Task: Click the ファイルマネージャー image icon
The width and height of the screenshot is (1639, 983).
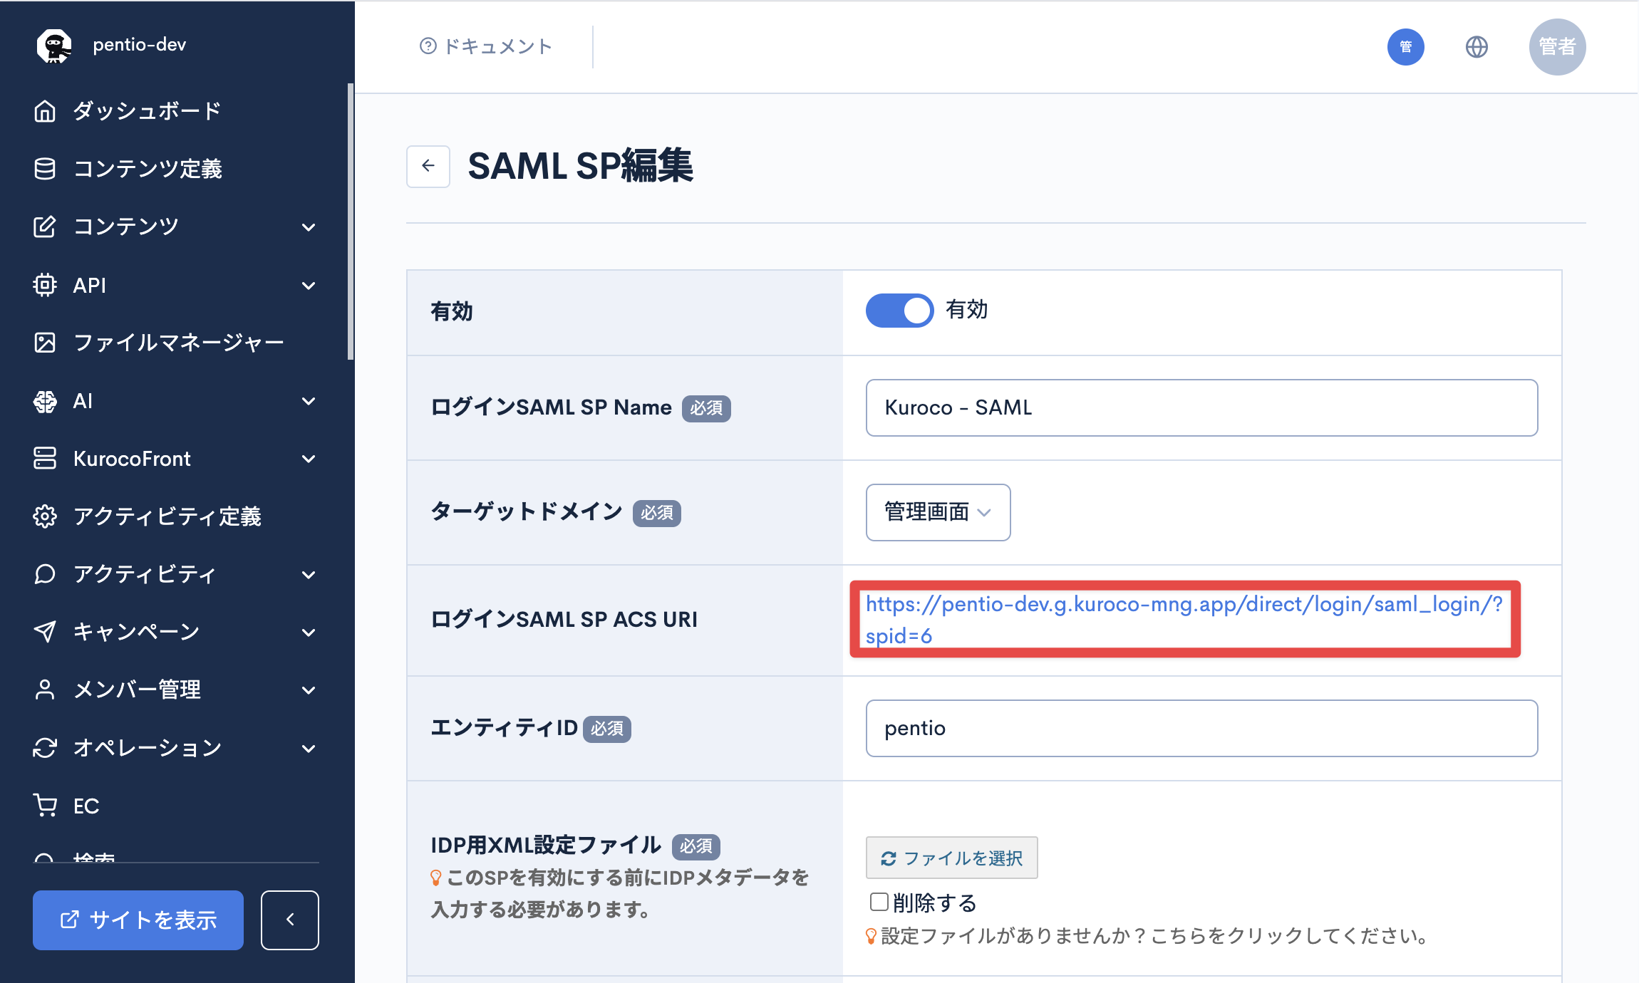Action: 45,343
